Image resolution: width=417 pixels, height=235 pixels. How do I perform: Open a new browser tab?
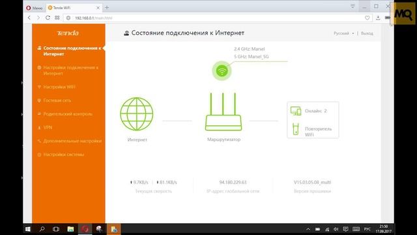tap(107, 8)
